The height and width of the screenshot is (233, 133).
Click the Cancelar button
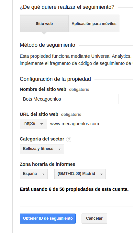(x=94, y=218)
